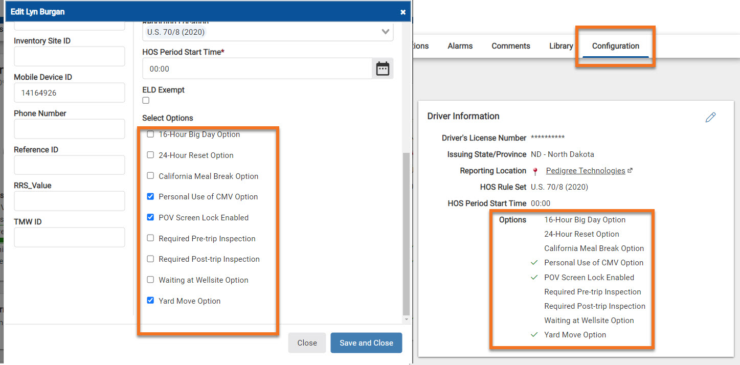Image resolution: width=740 pixels, height=365 pixels.
Task: Focus the Phone Number input
Action: coord(70,129)
